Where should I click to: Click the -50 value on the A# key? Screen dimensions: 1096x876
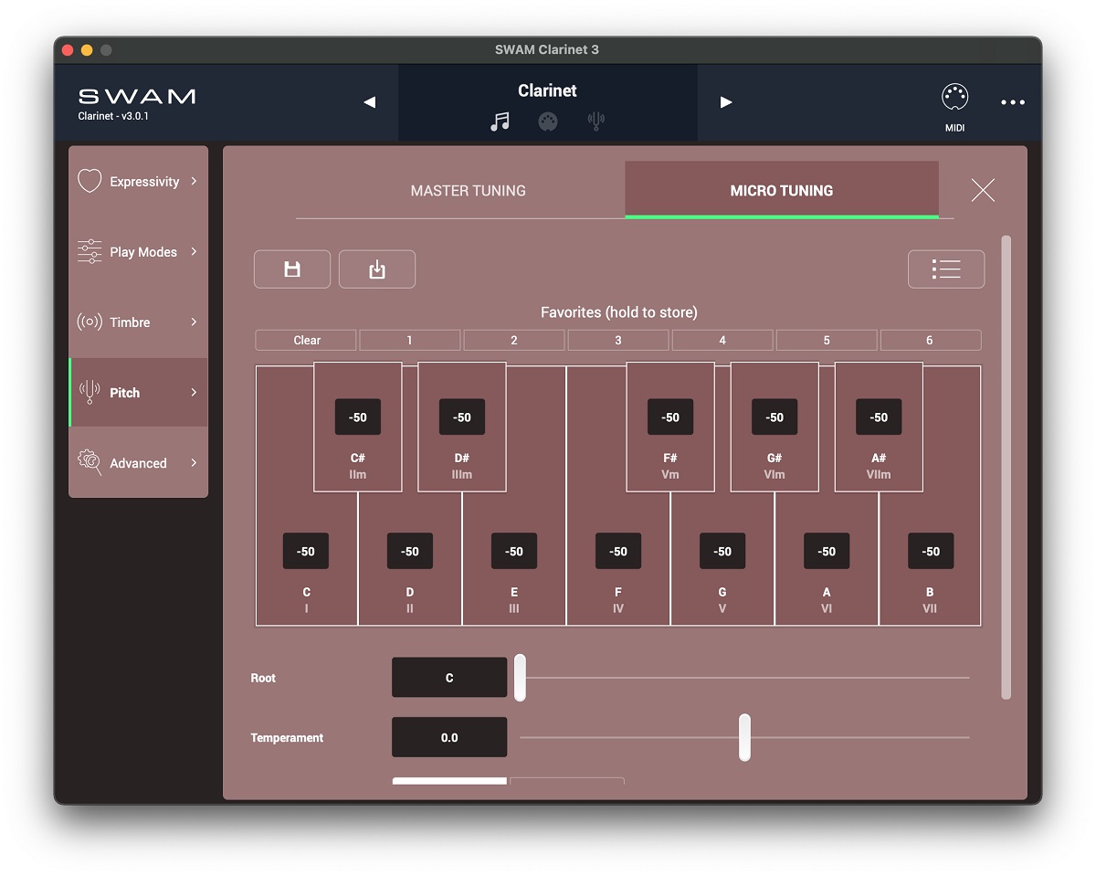(879, 417)
